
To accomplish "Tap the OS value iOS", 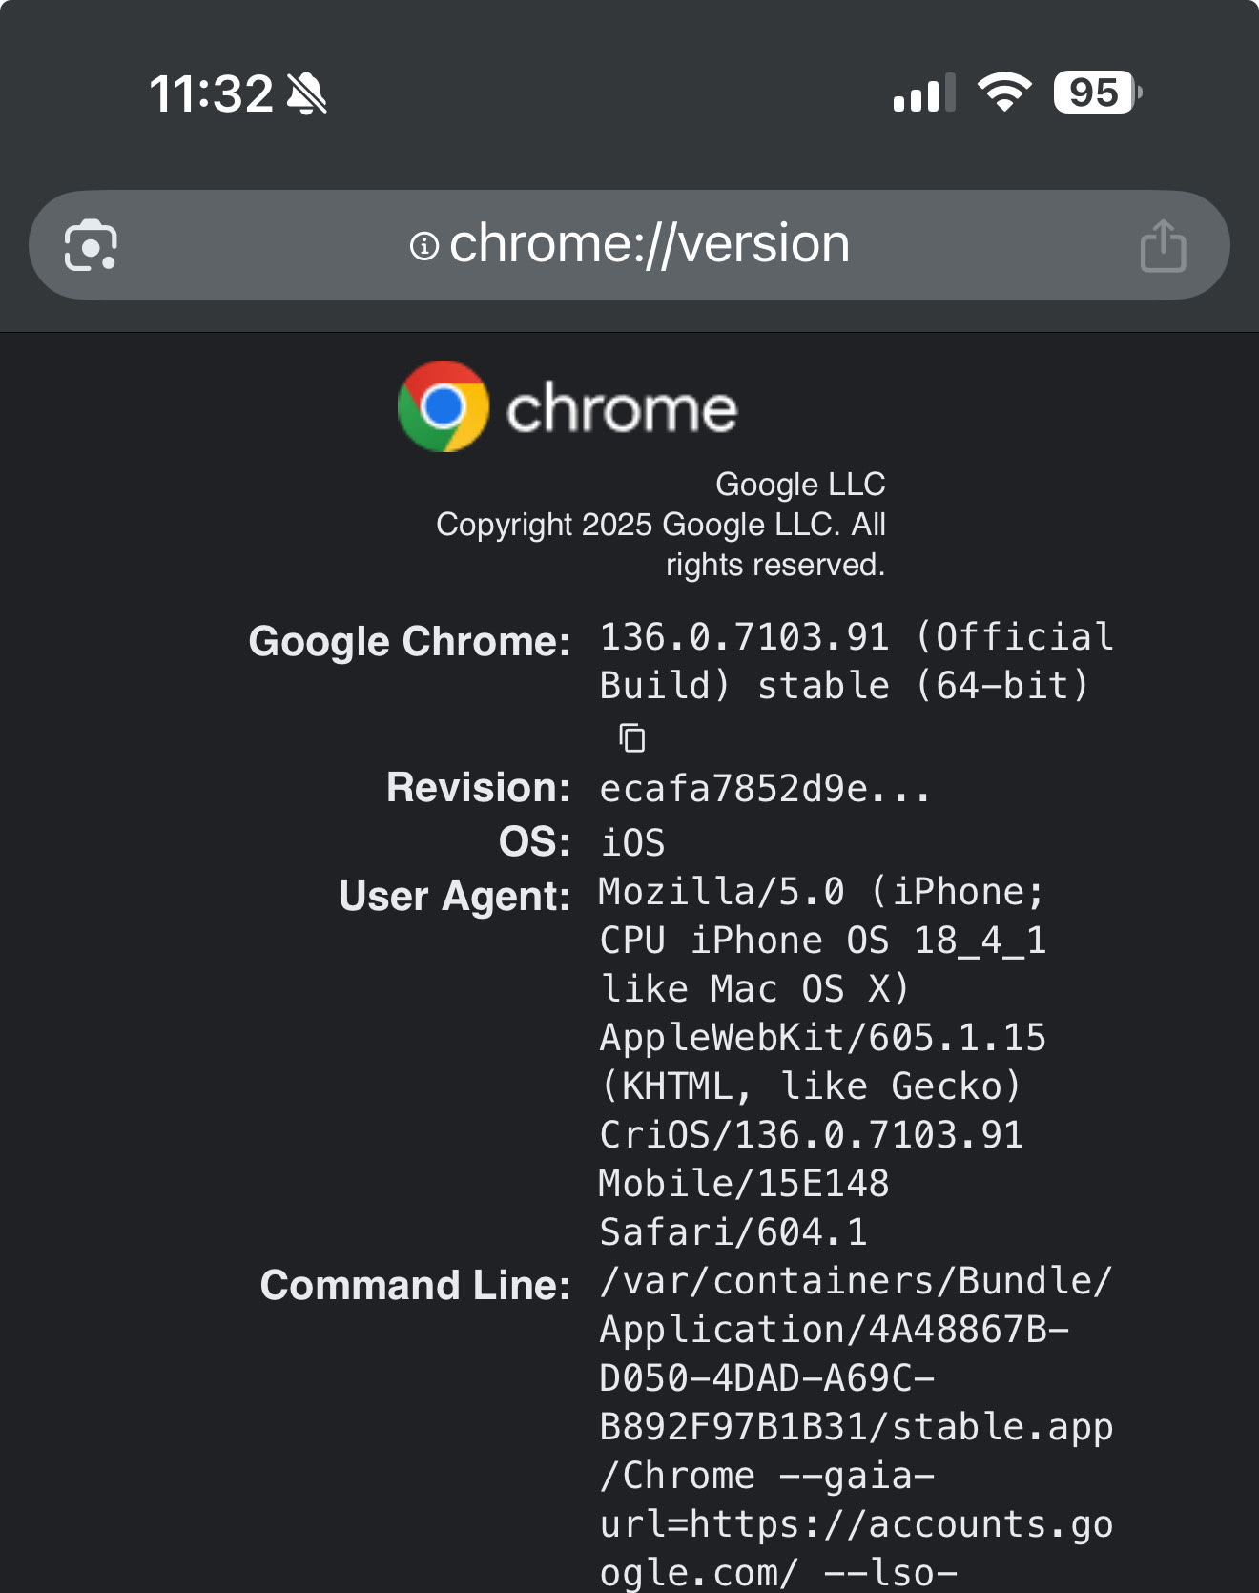I will (632, 843).
